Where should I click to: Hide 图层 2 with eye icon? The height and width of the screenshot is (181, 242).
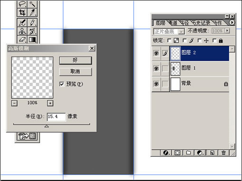pyautogui.click(x=156, y=53)
